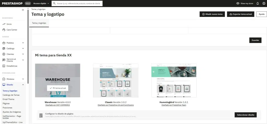Open the user profile icon
The height and width of the screenshot is (124, 267).
pos(264,3)
